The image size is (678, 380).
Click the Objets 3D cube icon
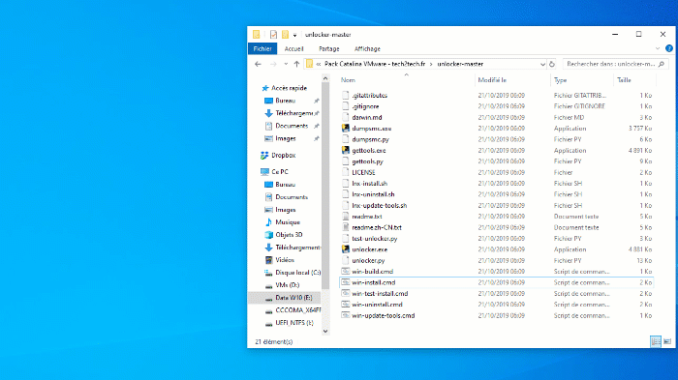click(268, 234)
